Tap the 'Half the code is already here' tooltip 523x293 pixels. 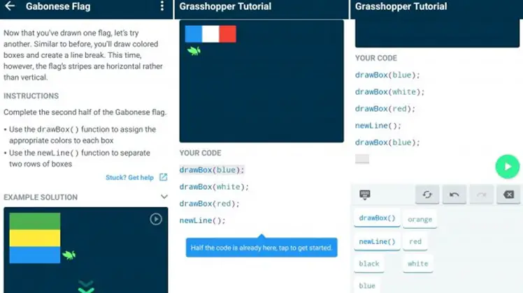point(261,248)
